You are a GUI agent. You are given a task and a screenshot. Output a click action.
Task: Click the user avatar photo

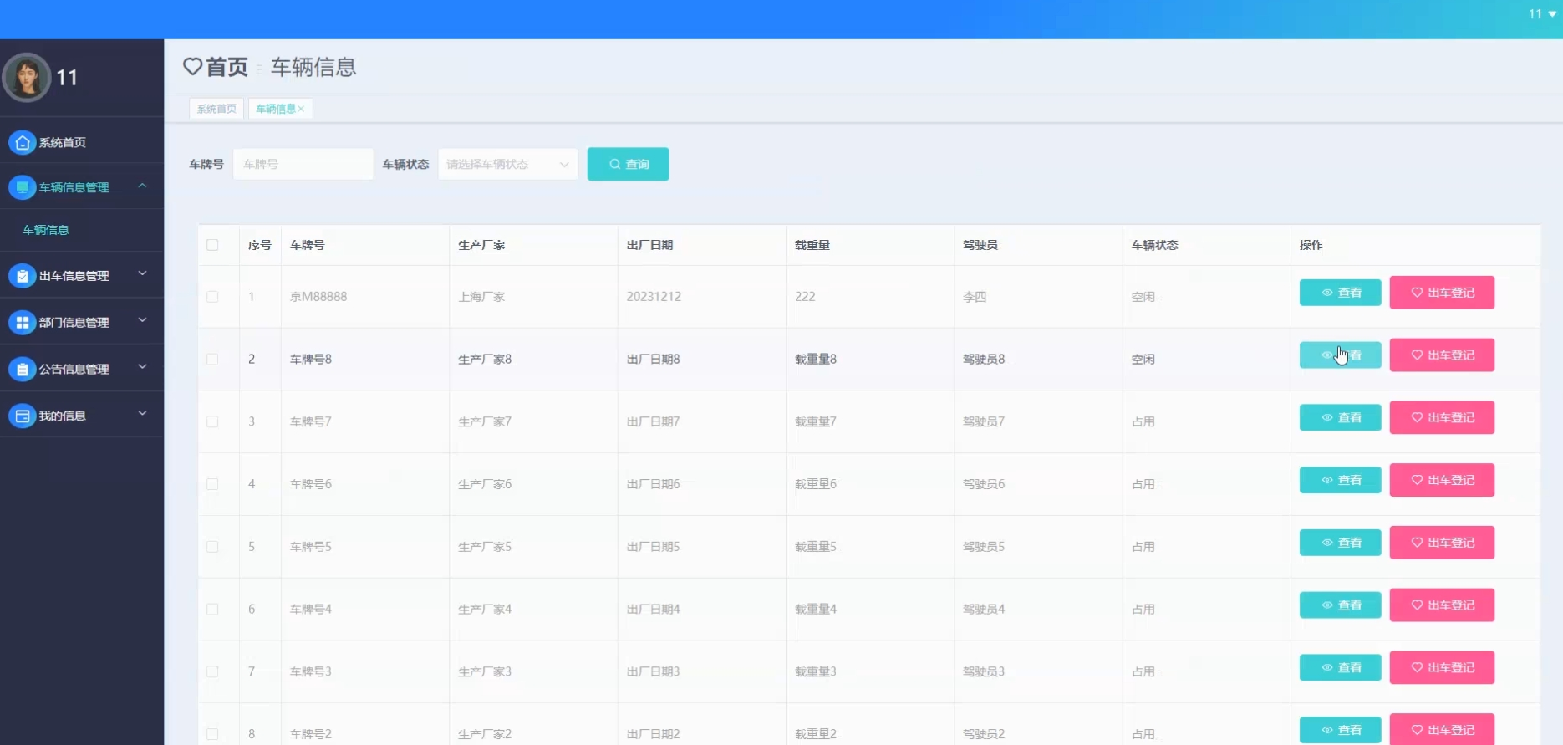[27, 77]
